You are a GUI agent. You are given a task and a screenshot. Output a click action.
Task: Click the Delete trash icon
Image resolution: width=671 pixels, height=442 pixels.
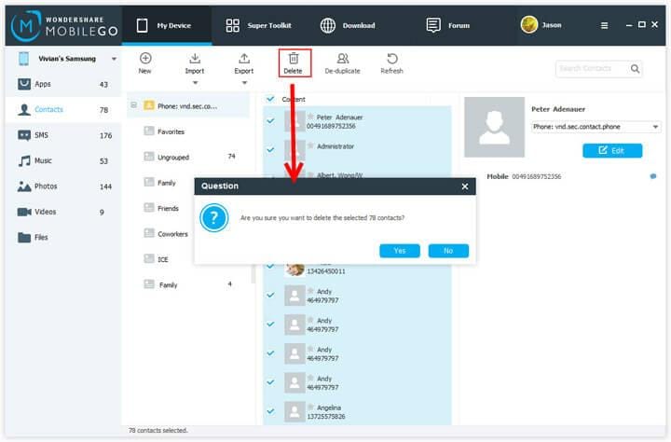click(x=294, y=59)
